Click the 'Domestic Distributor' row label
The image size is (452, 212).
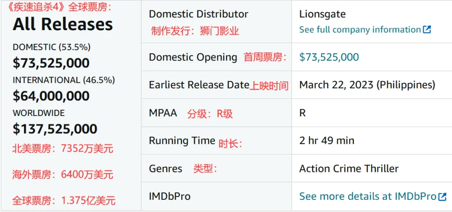click(198, 14)
